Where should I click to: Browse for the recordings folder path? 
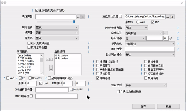[x=168, y=17]
